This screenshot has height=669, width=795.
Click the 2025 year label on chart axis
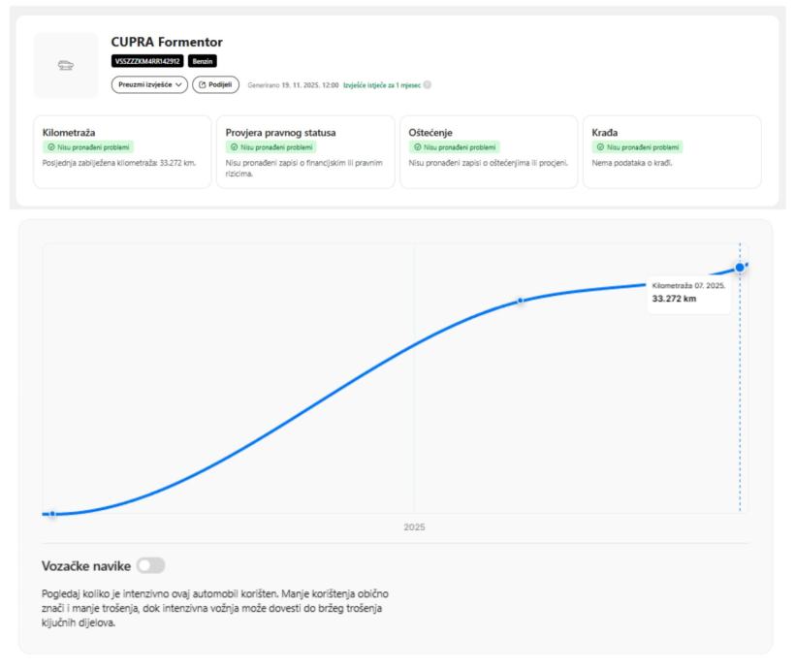[415, 527]
